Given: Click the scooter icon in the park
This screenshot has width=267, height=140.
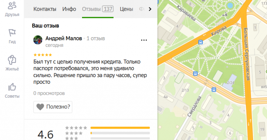Looking at the screenshot, I should [225, 14].
